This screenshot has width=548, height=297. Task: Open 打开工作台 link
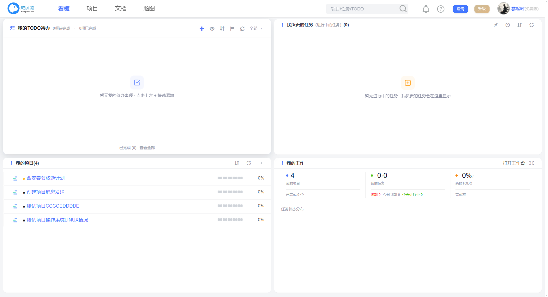[514, 163]
